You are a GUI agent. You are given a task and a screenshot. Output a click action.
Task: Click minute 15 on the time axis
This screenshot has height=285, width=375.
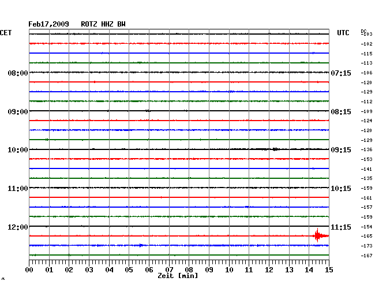click(x=329, y=270)
